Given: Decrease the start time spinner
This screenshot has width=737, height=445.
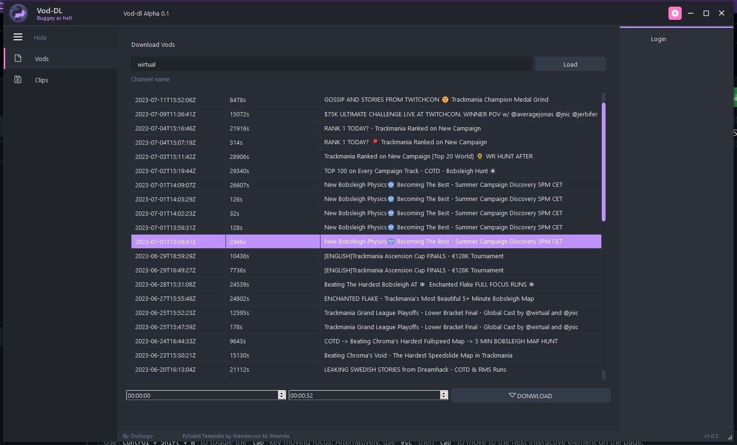Looking at the screenshot, I should [282, 397].
